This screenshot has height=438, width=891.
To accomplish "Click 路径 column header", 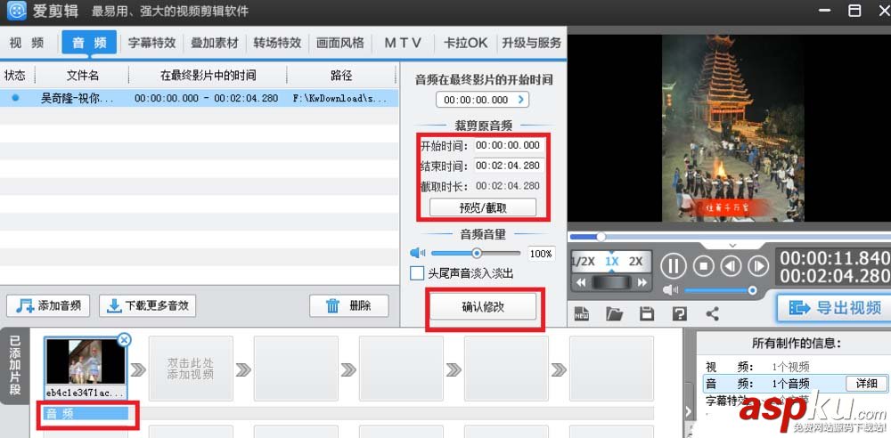I will [341, 75].
